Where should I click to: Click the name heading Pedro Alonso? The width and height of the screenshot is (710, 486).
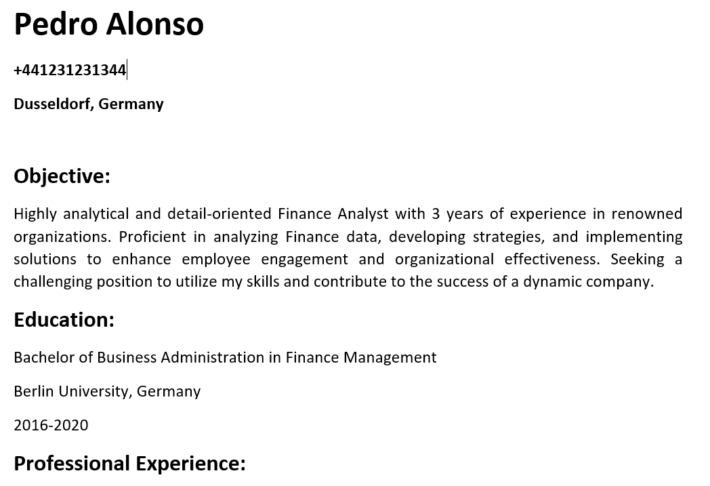point(108,24)
